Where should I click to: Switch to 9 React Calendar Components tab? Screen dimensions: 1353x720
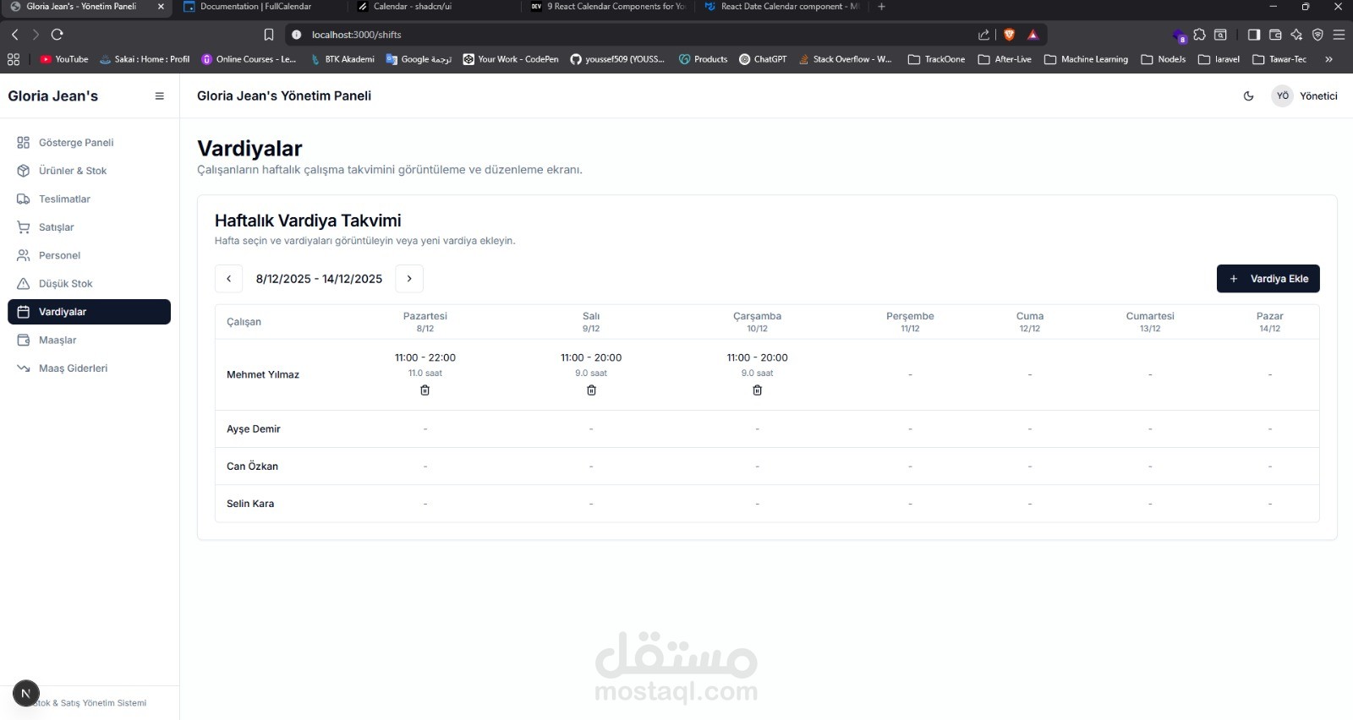[607, 7]
